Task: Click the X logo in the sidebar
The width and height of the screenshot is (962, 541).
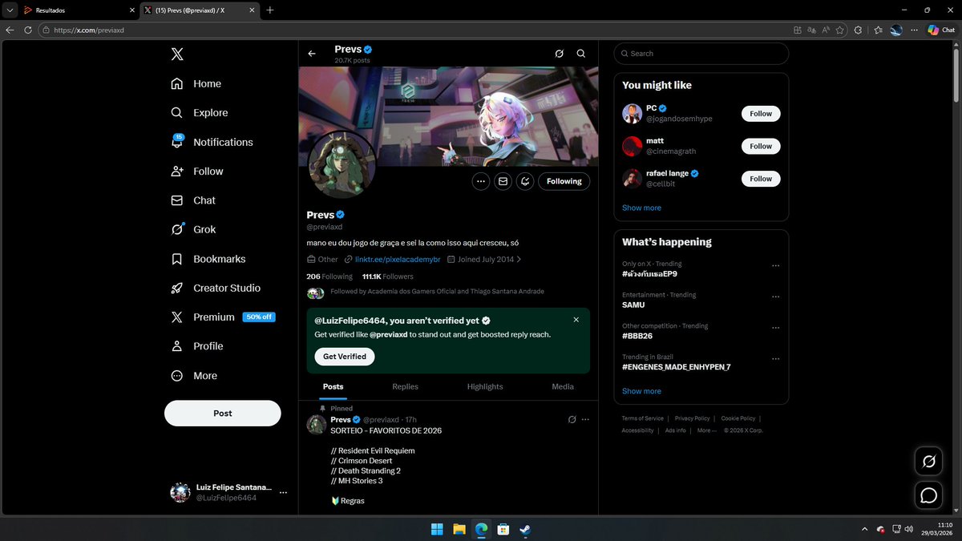Action: [177, 54]
